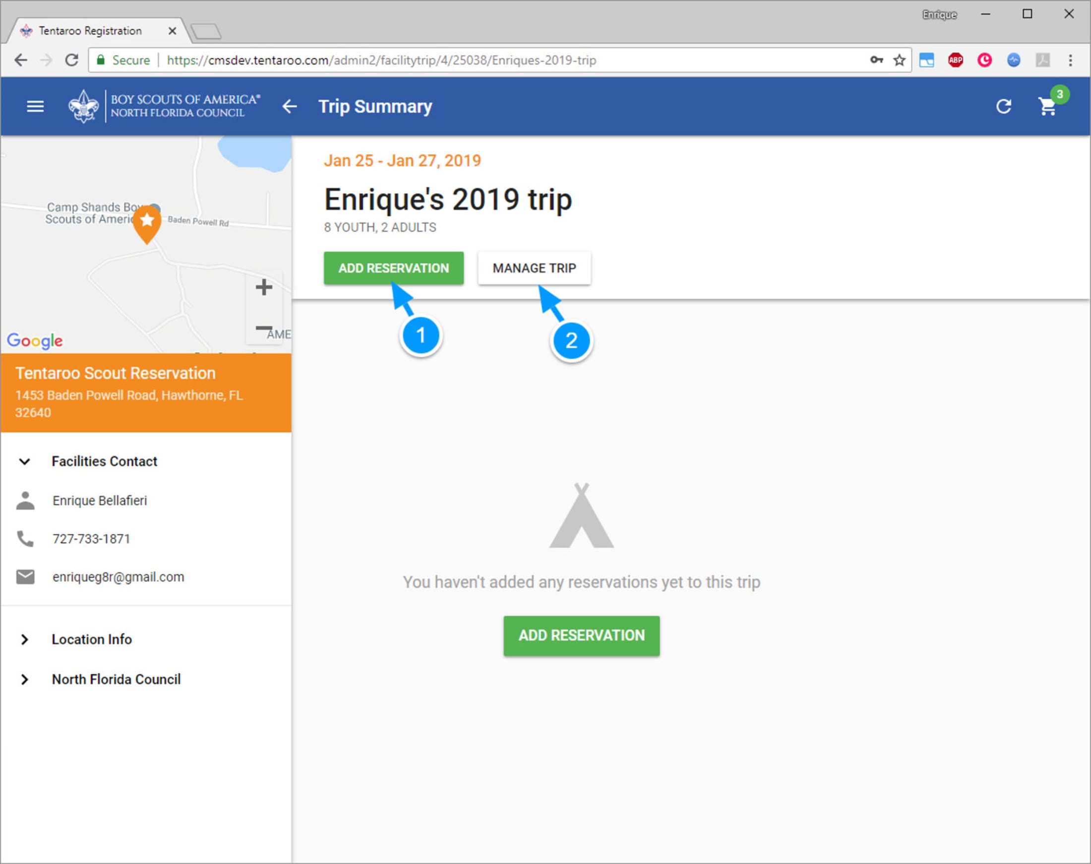Open the Chrome three-dot menu
Screen dimensions: 1091x864
(1071, 60)
